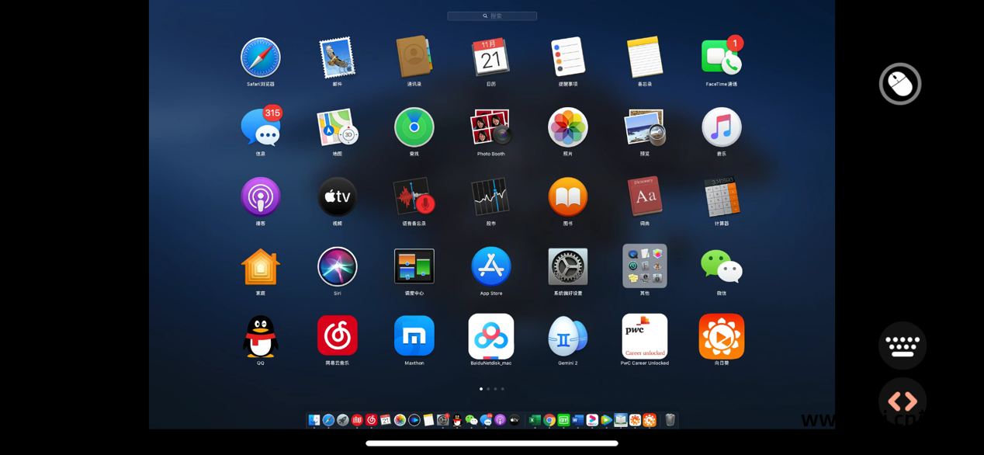Open the 图书 Books app

568,196
